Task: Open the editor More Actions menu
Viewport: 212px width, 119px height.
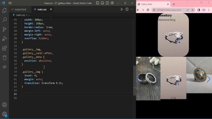Action: 132,9
